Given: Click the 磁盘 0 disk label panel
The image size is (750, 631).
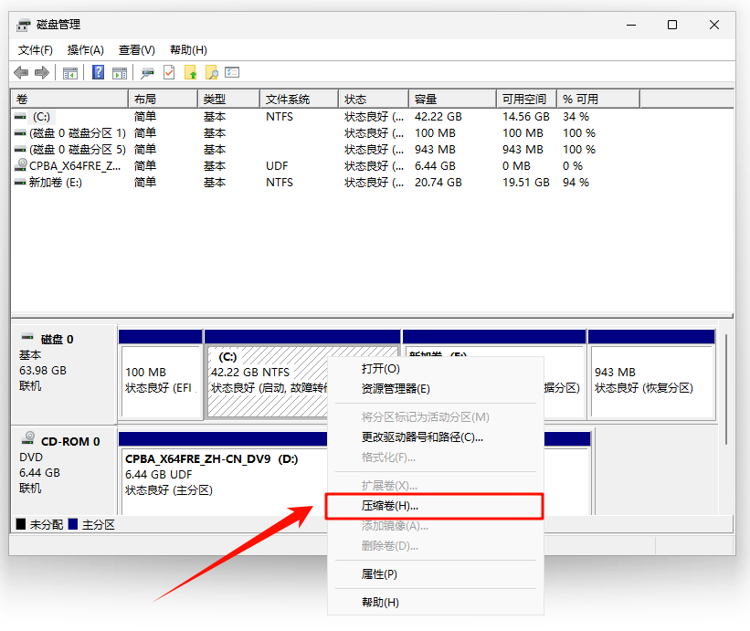Looking at the screenshot, I should point(64,374).
